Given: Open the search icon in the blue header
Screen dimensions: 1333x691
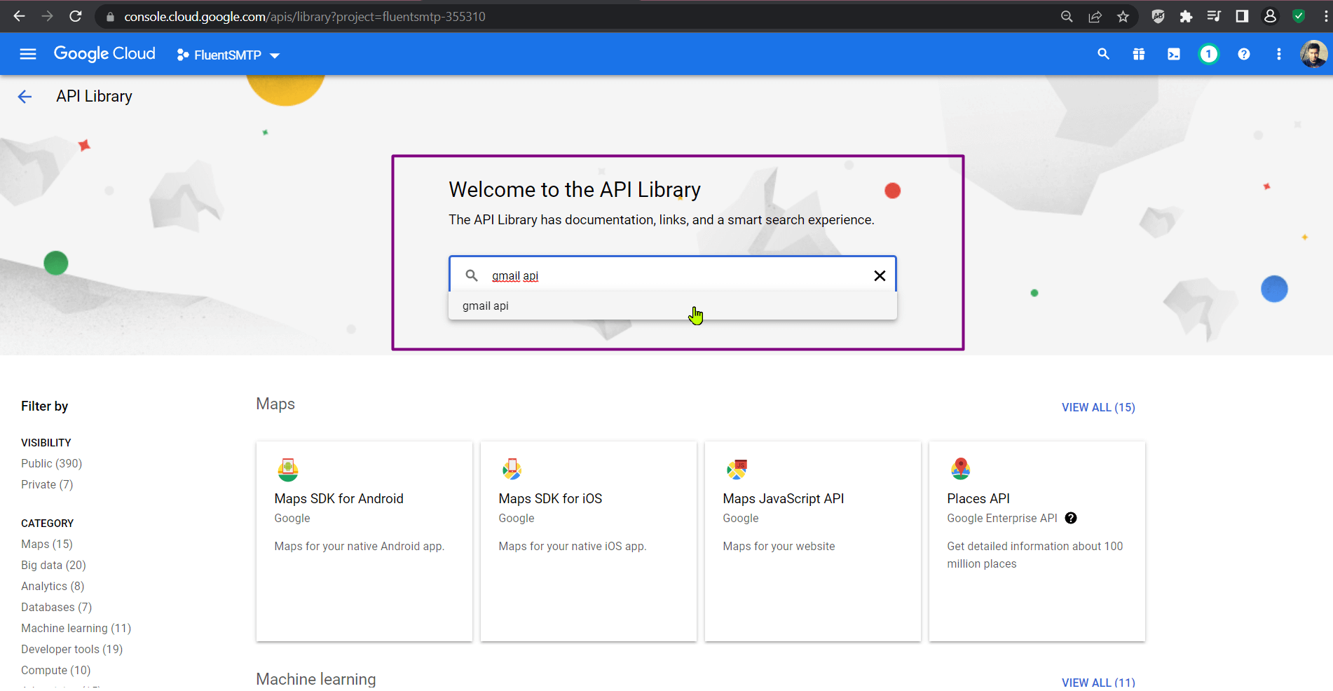Looking at the screenshot, I should (1103, 54).
